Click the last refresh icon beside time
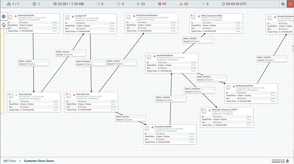The height and width of the screenshot is (164, 294). coord(223,4)
